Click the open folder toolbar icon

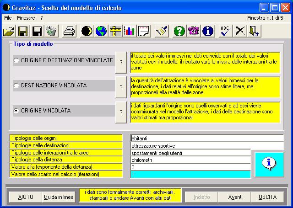[9, 31]
